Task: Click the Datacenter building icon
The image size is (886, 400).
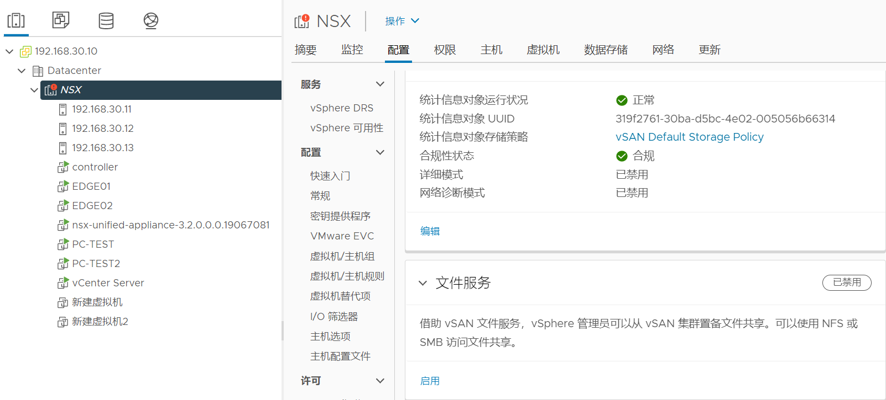Action: pos(38,71)
